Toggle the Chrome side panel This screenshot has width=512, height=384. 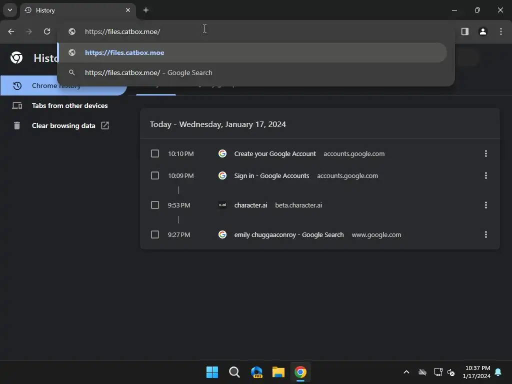click(x=465, y=31)
